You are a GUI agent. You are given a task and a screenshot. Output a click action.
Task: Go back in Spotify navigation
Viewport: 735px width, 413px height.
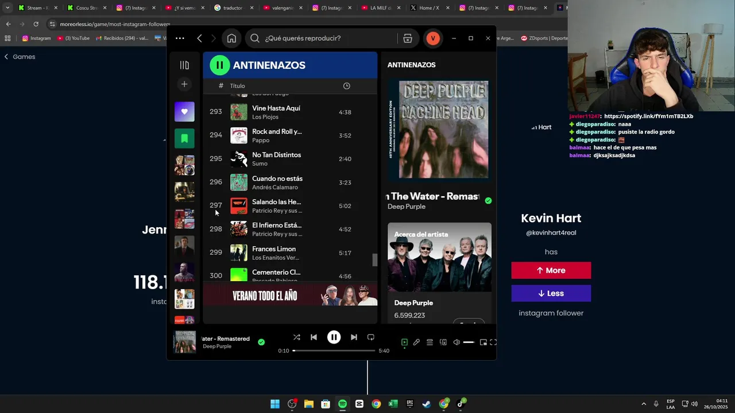(x=199, y=38)
